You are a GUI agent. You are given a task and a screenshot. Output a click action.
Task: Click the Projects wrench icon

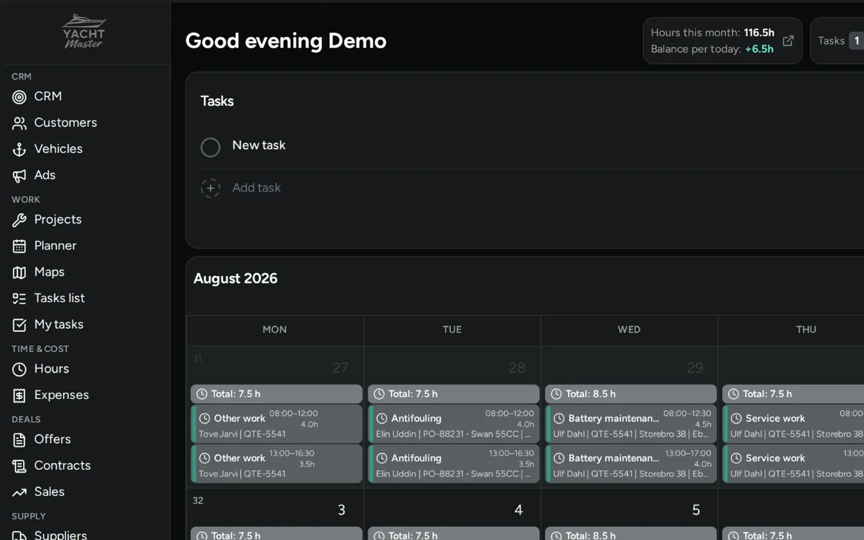pyautogui.click(x=19, y=220)
